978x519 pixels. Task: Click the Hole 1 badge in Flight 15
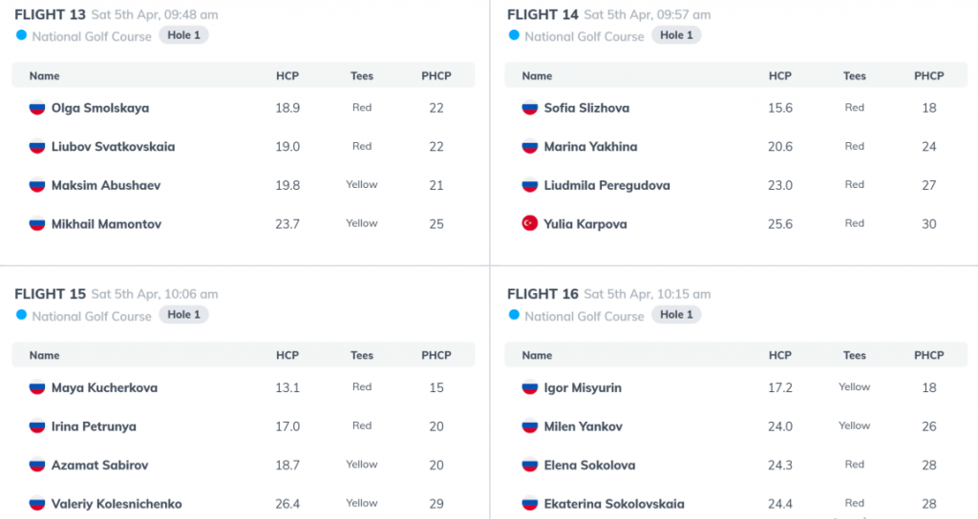(x=183, y=315)
